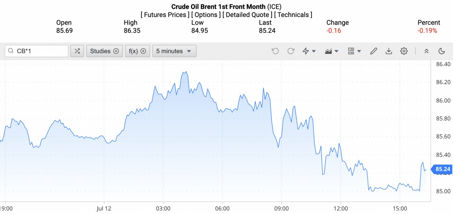Image resolution: width=453 pixels, height=214 pixels.
Task: Click the 85.24 last price marker
Action: pyautogui.click(x=442, y=170)
